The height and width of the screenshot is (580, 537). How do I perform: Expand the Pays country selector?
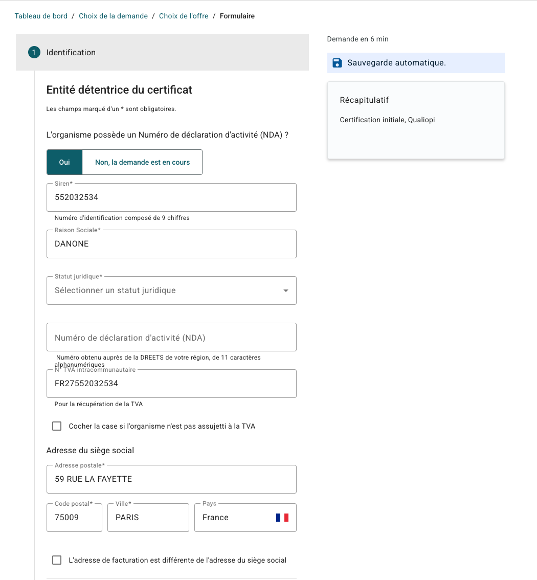click(x=245, y=518)
